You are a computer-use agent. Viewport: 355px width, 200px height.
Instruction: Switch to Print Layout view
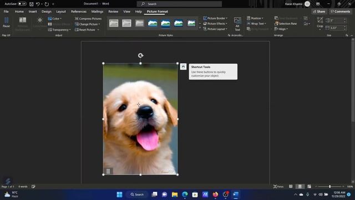300,187
